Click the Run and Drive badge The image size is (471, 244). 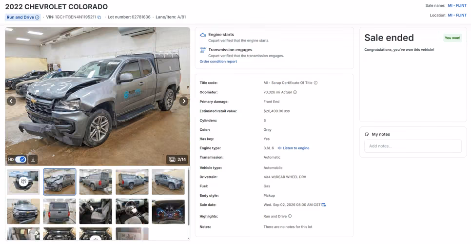point(23,18)
